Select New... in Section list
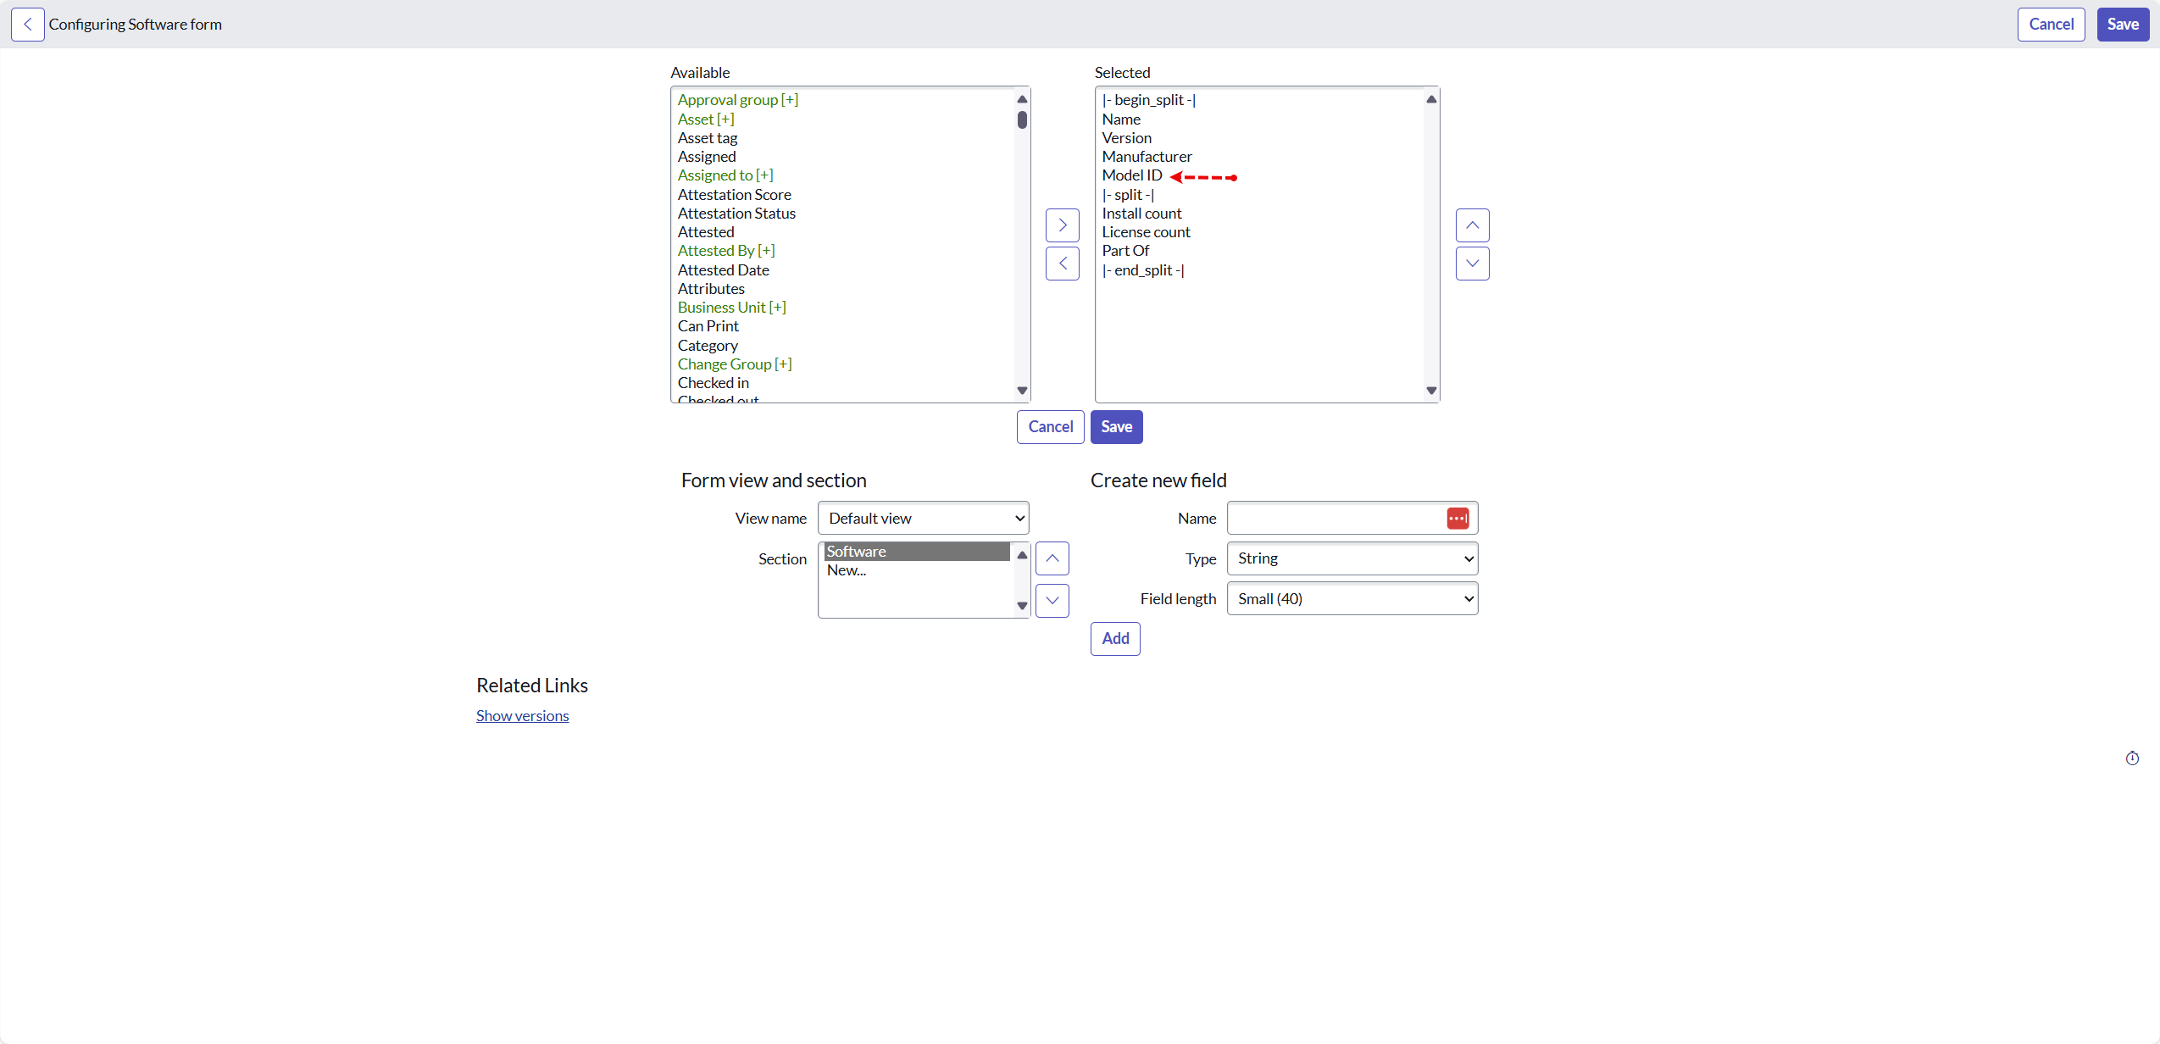Image resolution: width=2160 pixels, height=1044 pixels. [847, 570]
